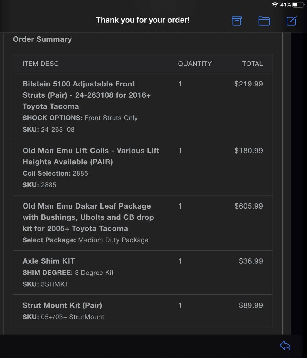Open the Strut Mount Kit (Pair) item
This screenshot has width=307, height=358.
click(62, 305)
